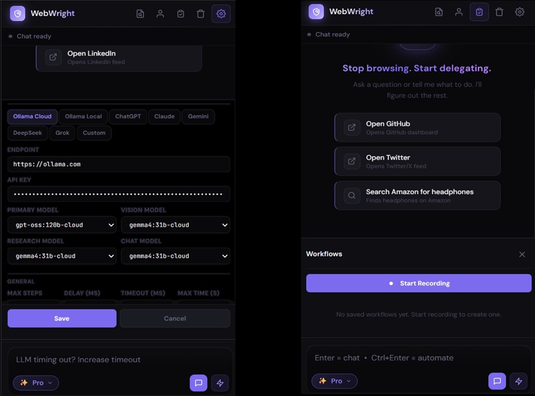
Task: Click the "GENERAL" section label
Action: pyautogui.click(x=21, y=282)
